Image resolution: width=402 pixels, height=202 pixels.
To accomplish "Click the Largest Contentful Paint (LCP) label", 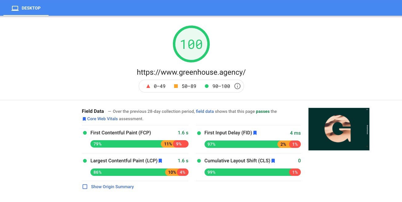I will [124, 161].
